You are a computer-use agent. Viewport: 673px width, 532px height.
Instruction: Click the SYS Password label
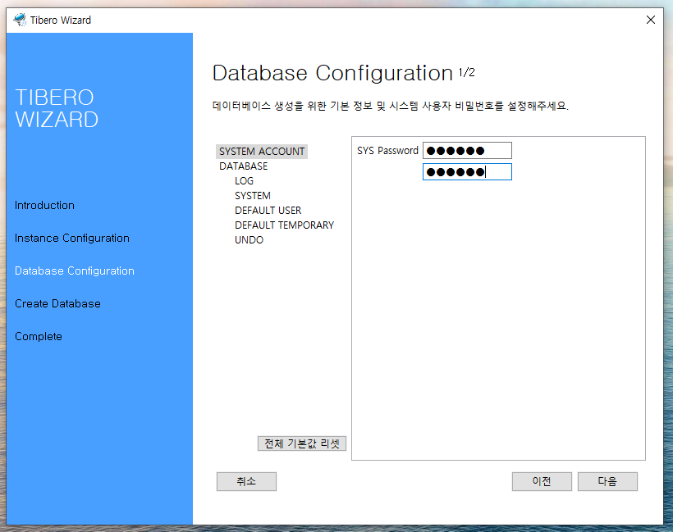(387, 151)
